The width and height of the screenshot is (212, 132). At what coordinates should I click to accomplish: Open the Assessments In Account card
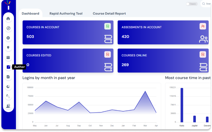click(163, 32)
